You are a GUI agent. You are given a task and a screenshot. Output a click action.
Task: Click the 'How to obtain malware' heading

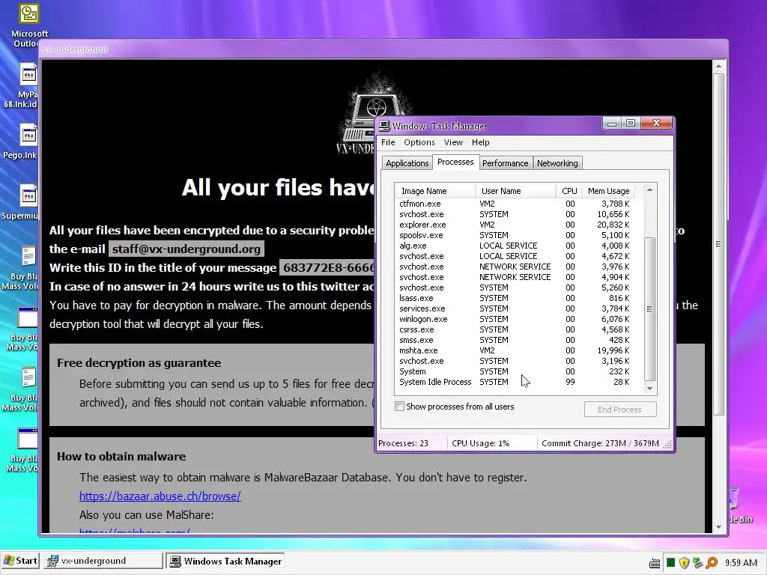click(121, 456)
